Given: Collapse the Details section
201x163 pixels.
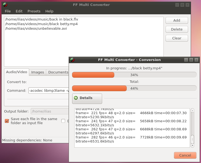Looking at the screenshot, I should 87,99.
